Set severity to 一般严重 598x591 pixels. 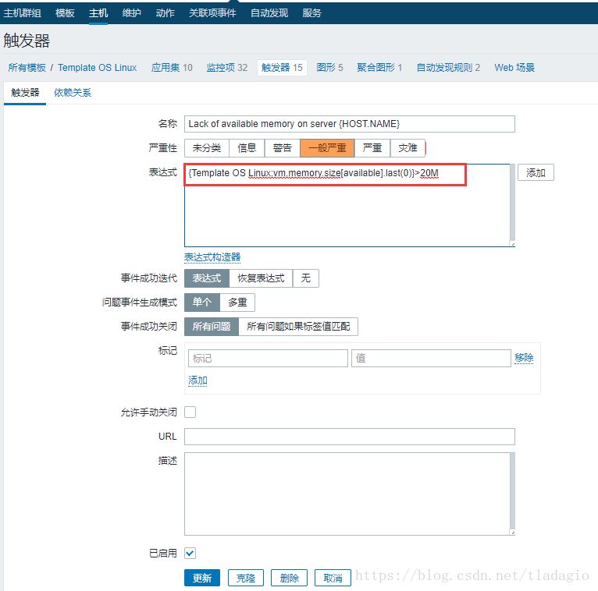(327, 148)
